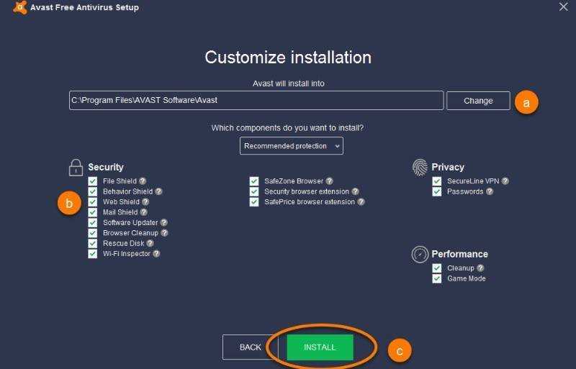Deselect the SafeZone Browser checkbox
Screen dimensions: 576x369
254,181
